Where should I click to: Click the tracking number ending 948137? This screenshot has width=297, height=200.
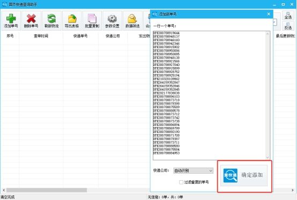pyautogui.click(x=166, y=36)
